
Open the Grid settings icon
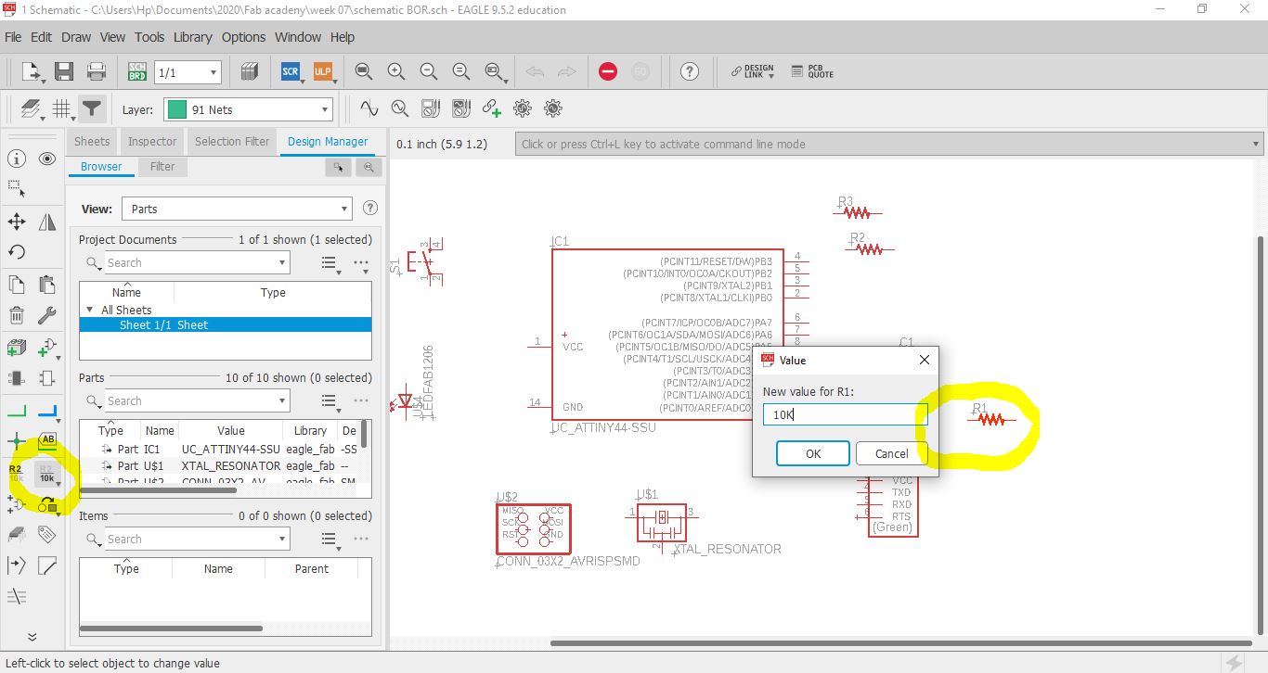point(61,109)
